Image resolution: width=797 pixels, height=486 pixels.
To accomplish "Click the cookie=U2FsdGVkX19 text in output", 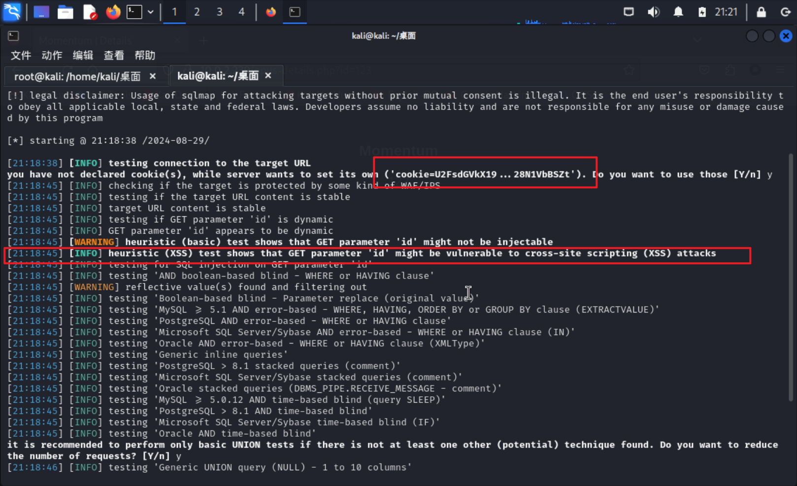I will pyautogui.click(x=446, y=174).
